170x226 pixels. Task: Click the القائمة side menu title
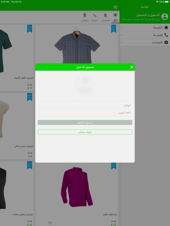tap(145, 7)
